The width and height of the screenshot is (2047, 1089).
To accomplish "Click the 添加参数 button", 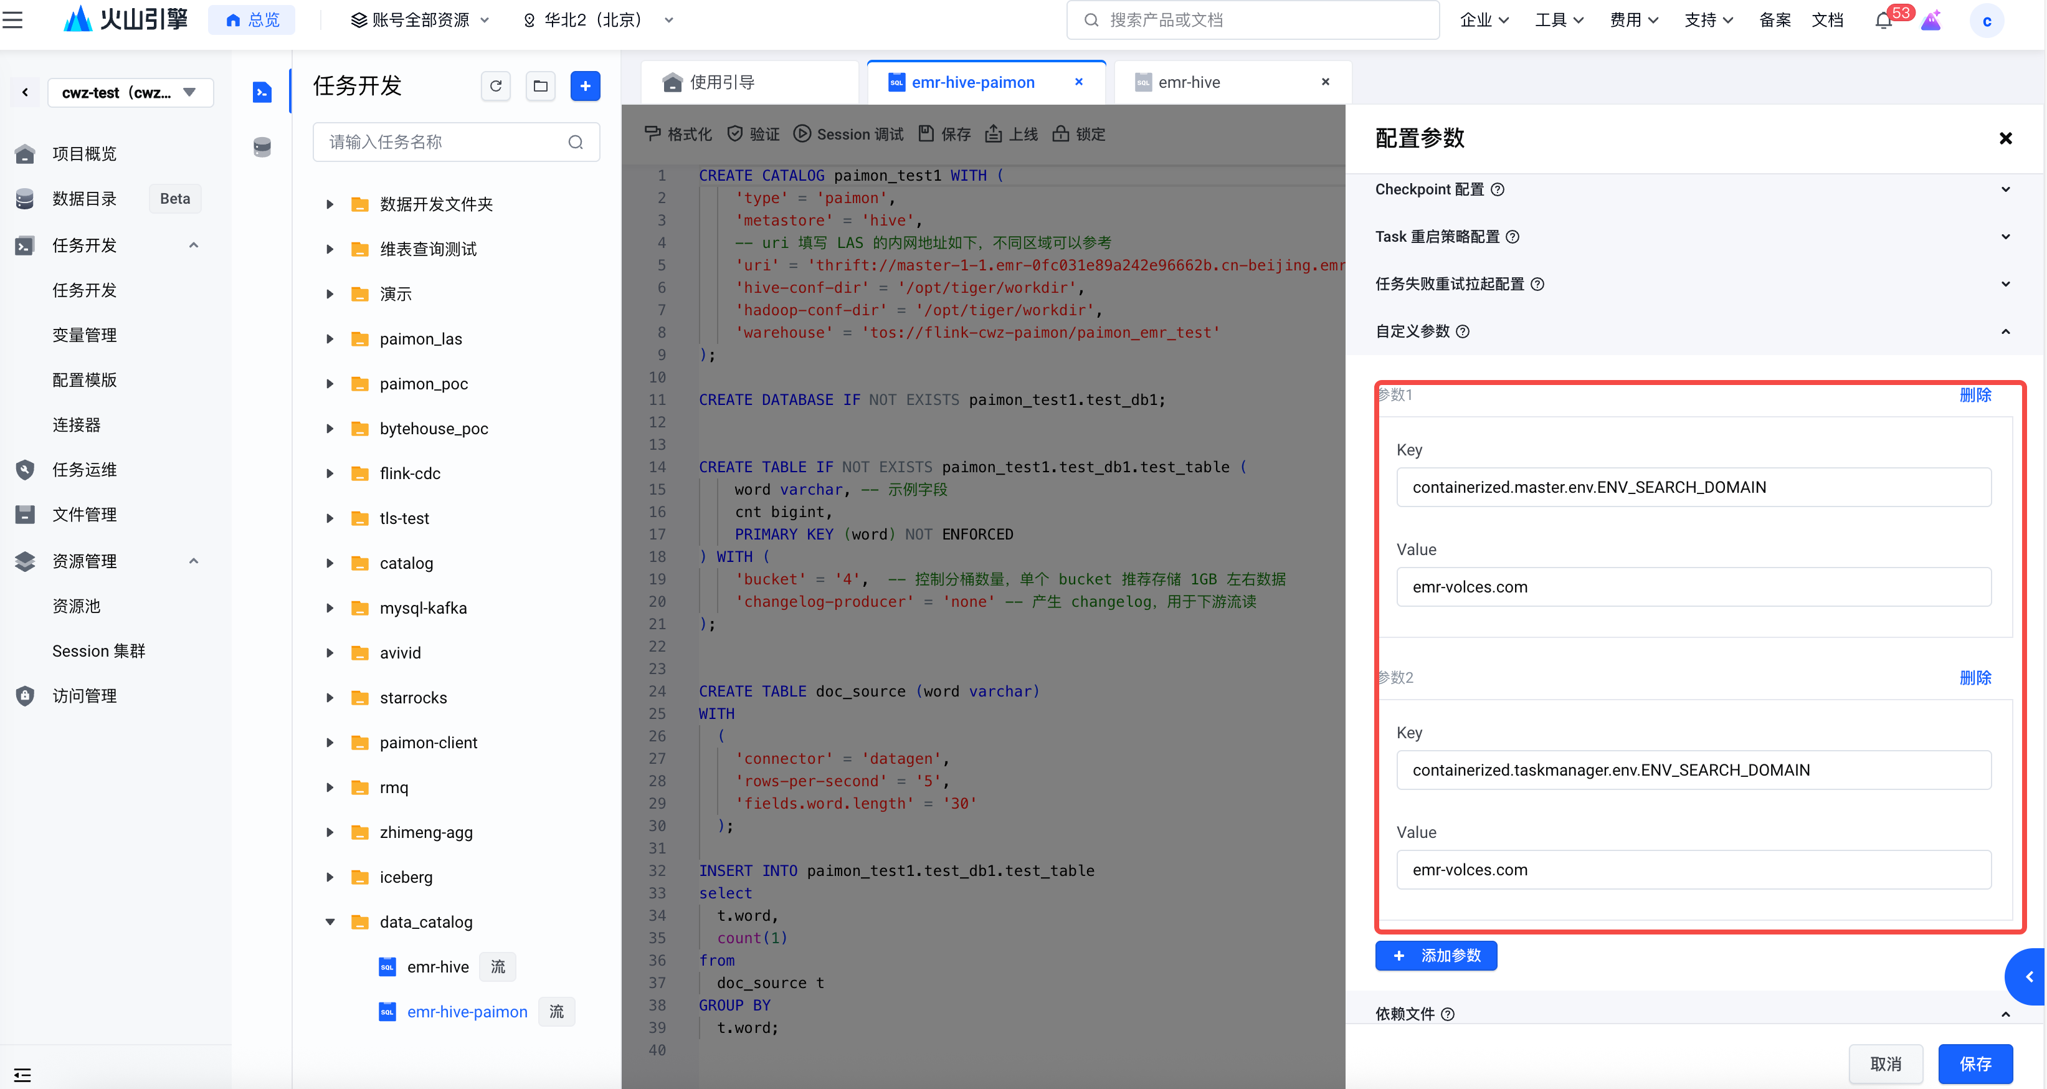I will point(1435,956).
